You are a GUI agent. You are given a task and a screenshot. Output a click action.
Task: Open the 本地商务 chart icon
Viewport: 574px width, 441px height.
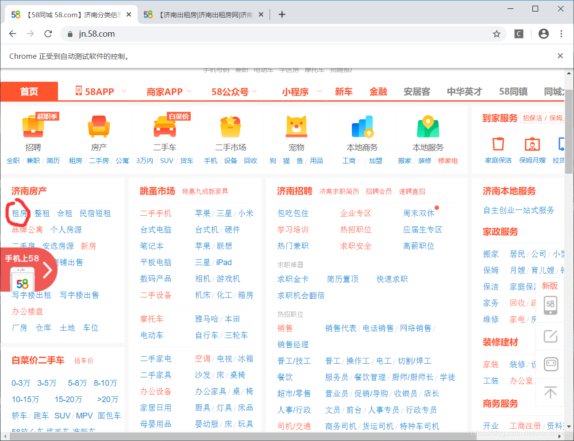pos(362,126)
